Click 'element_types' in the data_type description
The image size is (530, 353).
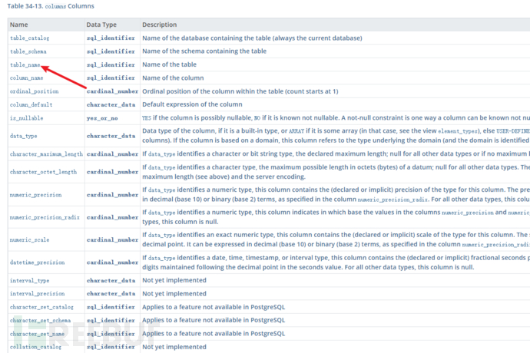tap(458, 131)
